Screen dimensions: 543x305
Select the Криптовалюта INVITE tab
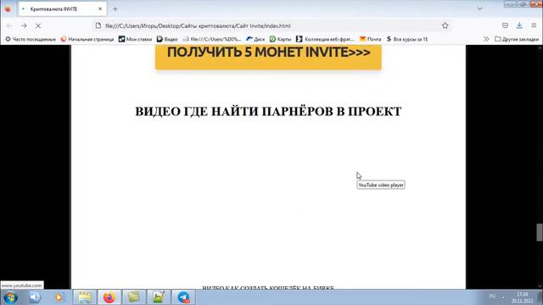point(62,9)
